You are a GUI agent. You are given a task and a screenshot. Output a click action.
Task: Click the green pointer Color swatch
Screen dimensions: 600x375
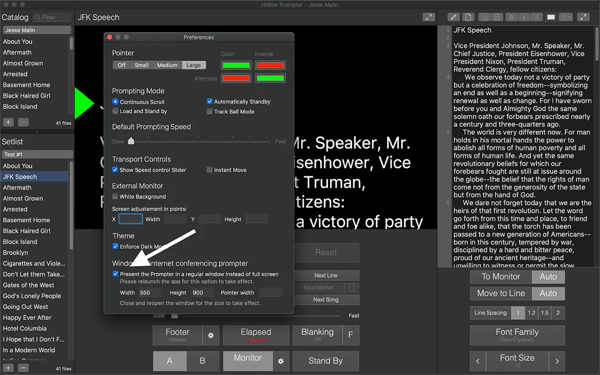click(x=236, y=65)
